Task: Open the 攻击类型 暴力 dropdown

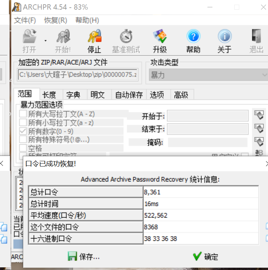Action: (x=208, y=75)
